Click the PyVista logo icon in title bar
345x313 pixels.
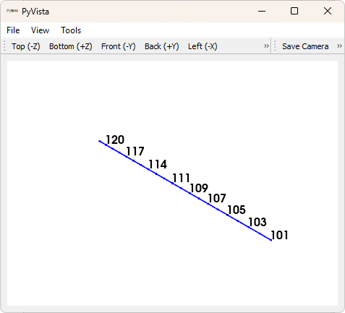[x=12, y=11]
